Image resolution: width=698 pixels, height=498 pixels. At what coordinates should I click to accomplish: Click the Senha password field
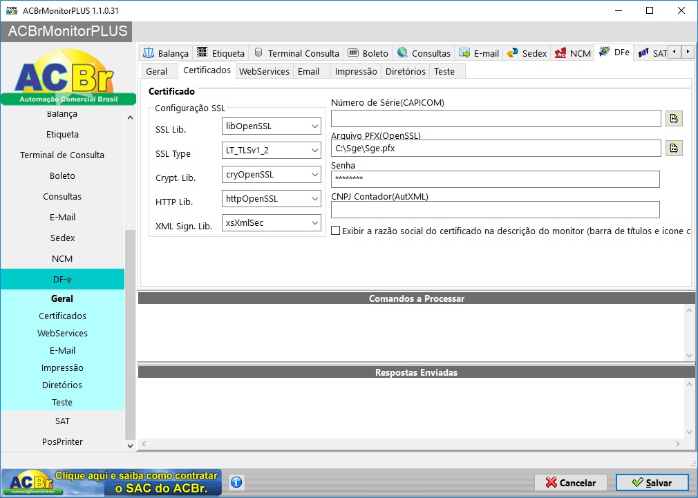(x=495, y=179)
